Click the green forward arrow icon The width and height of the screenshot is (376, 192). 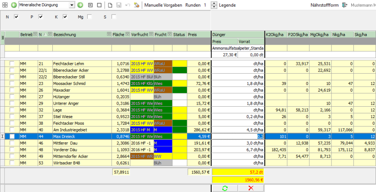(x=80, y=5)
